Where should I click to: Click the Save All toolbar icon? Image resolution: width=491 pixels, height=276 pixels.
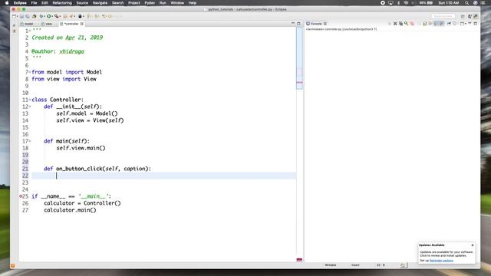[x=28, y=16]
